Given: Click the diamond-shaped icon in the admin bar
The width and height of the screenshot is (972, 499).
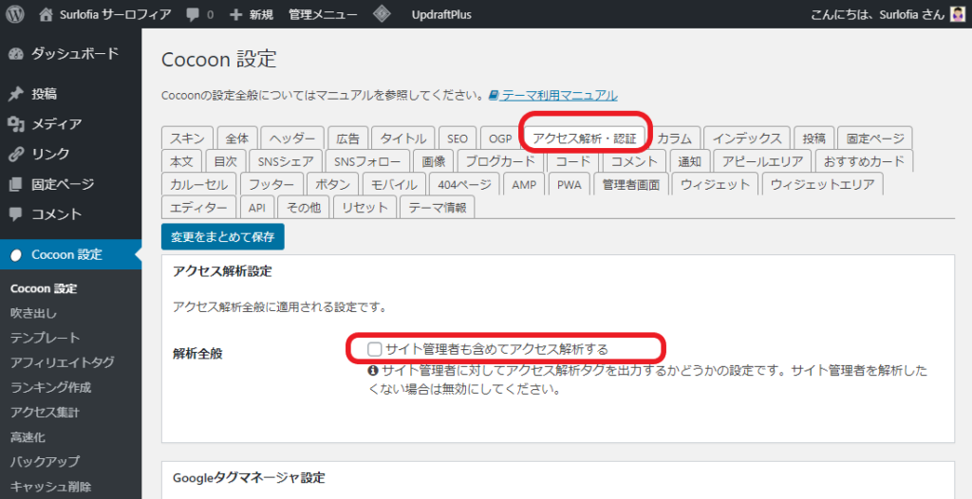Looking at the screenshot, I should tap(383, 14).
